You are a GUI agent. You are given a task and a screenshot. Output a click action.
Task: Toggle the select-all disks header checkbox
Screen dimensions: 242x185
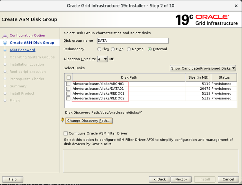[68, 77]
